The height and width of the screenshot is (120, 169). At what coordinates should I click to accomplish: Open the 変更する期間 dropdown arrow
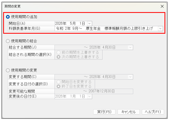tap(130, 77)
